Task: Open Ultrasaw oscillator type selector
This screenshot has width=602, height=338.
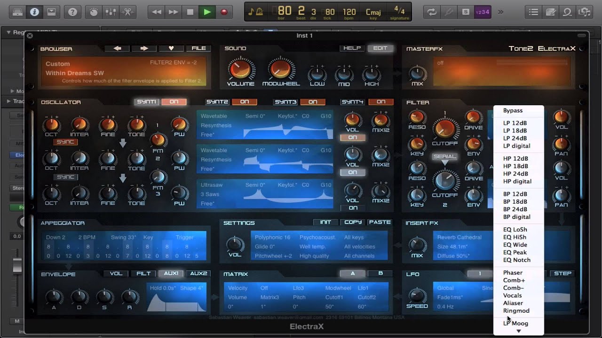Action: (x=212, y=185)
